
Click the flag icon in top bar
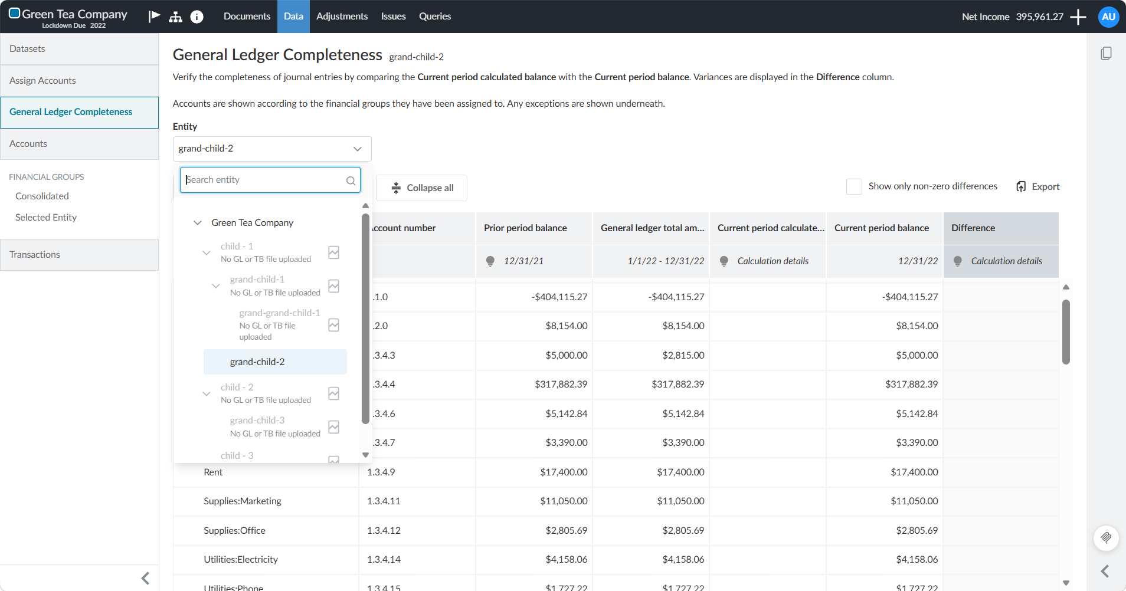pyautogui.click(x=155, y=16)
